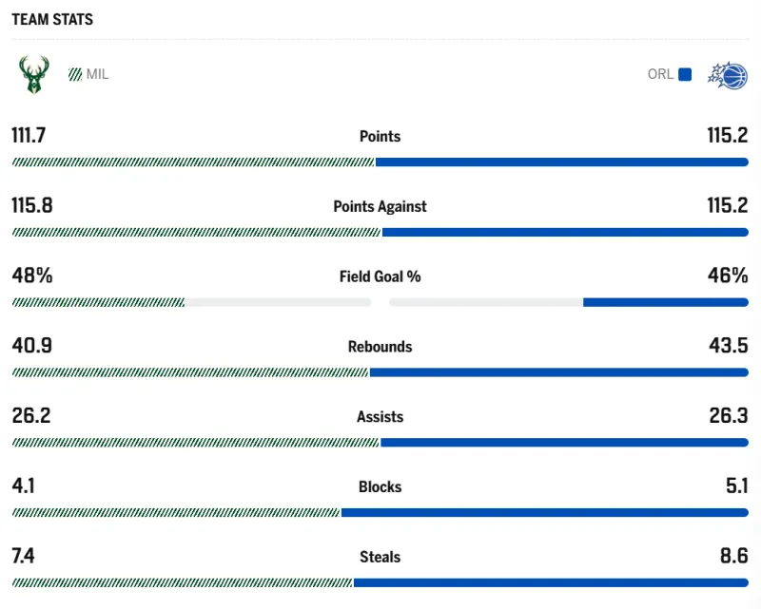Click Orlando's 43.5 rebounds value
The height and width of the screenshot is (609, 761).
(728, 347)
